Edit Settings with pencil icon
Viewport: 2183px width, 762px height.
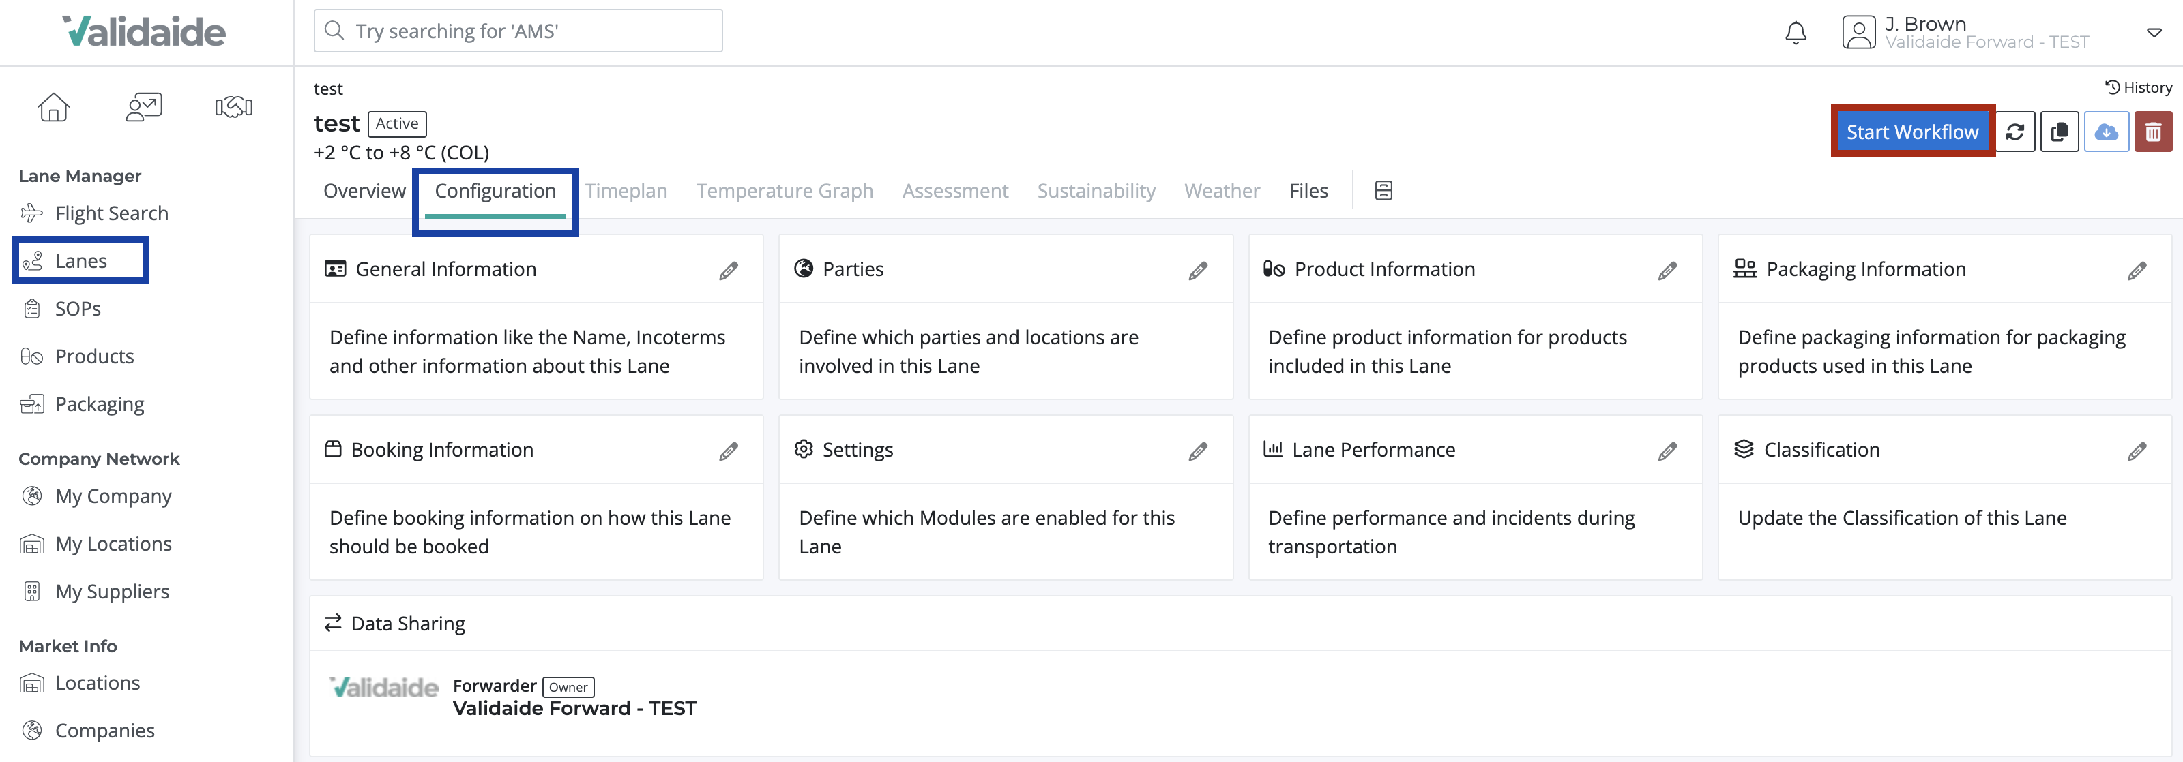pyautogui.click(x=1197, y=451)
